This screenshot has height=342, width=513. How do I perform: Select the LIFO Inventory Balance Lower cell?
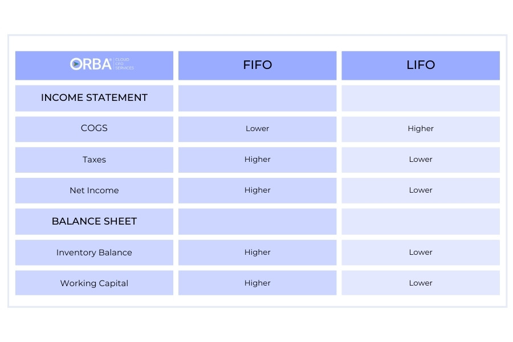click(421, 253)
